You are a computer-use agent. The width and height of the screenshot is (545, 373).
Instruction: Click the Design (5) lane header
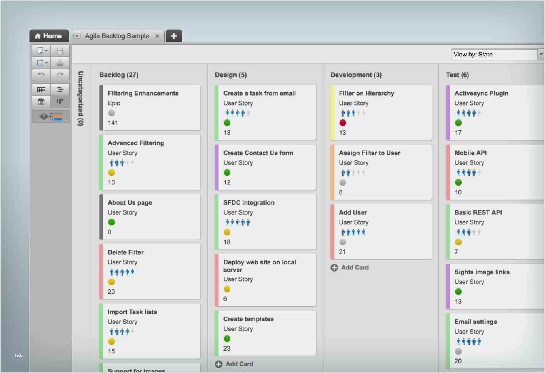pyautogui.click(x=231, y=75)
